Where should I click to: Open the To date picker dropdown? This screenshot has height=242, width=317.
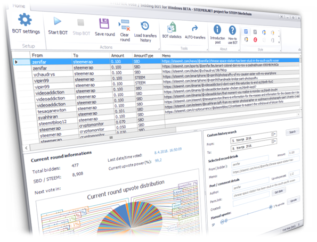[x=274, y=141]
